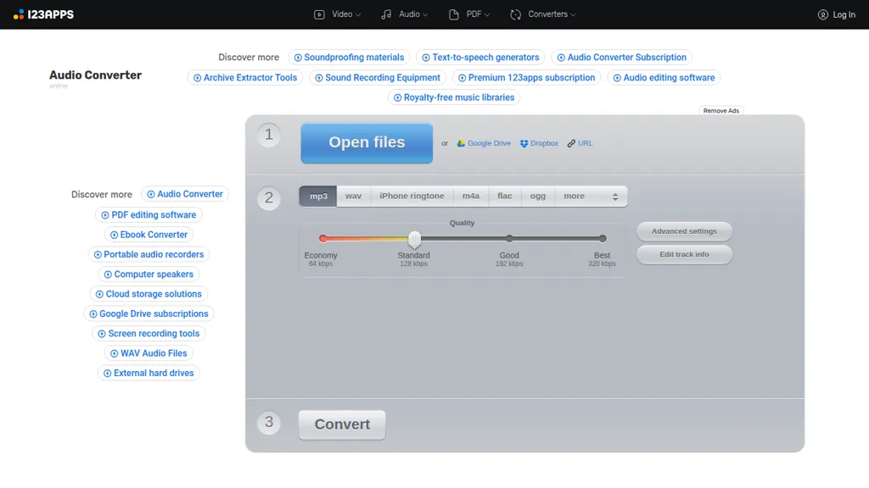Select the wav format tab
Viewport: 869px width, 488px height.
coord(354,197)
